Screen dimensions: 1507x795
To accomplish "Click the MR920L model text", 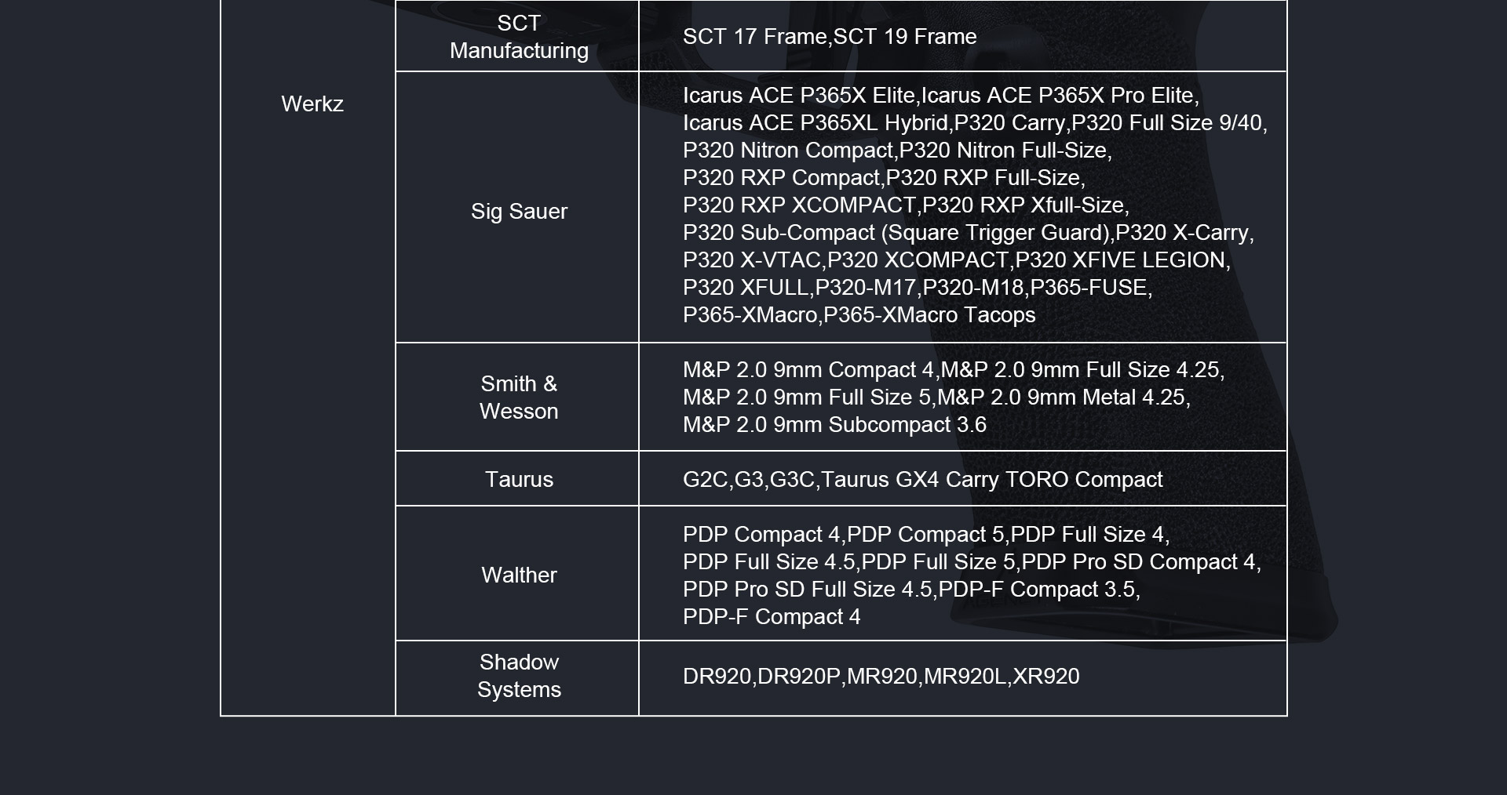I will click(x=965, y=677).
